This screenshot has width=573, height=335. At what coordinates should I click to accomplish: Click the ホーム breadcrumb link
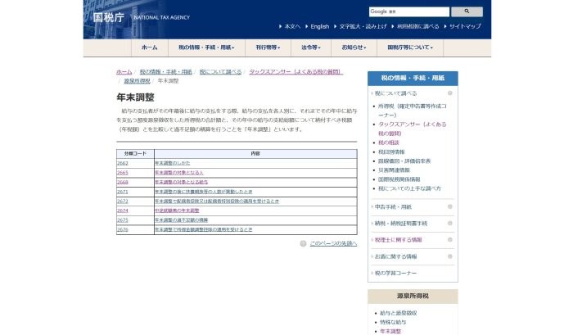point(124,72)
